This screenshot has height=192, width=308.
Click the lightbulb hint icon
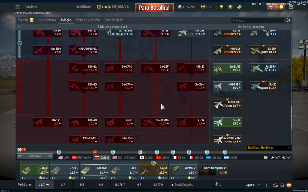(221, 7)
